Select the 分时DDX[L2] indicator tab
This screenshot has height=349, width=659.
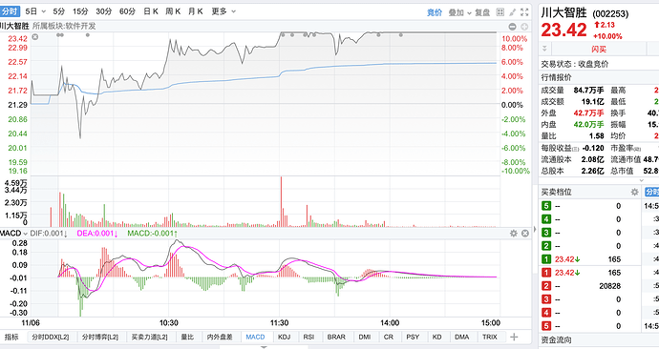51,337
